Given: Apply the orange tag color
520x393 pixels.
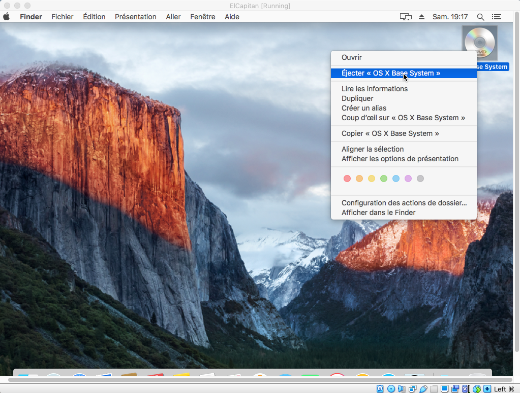Looking at the screenshot, I should (x=359, y=178).
